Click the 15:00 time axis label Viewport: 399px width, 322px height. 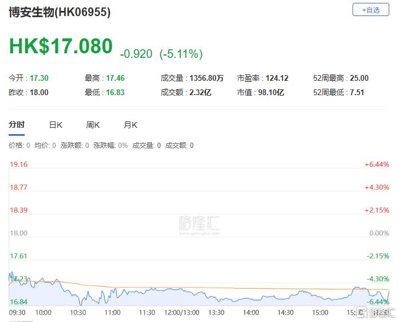click(320, 312)
